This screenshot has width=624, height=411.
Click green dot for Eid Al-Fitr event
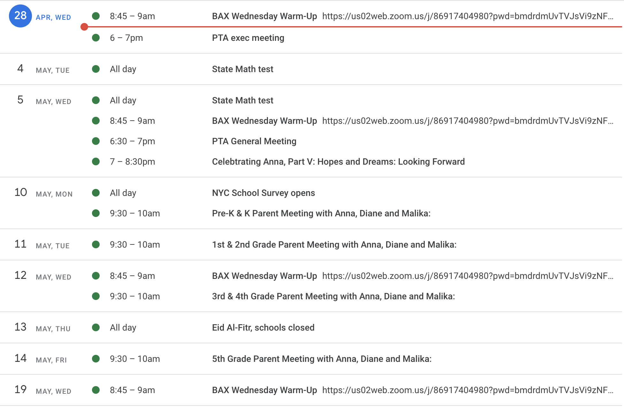click(96, 328)
